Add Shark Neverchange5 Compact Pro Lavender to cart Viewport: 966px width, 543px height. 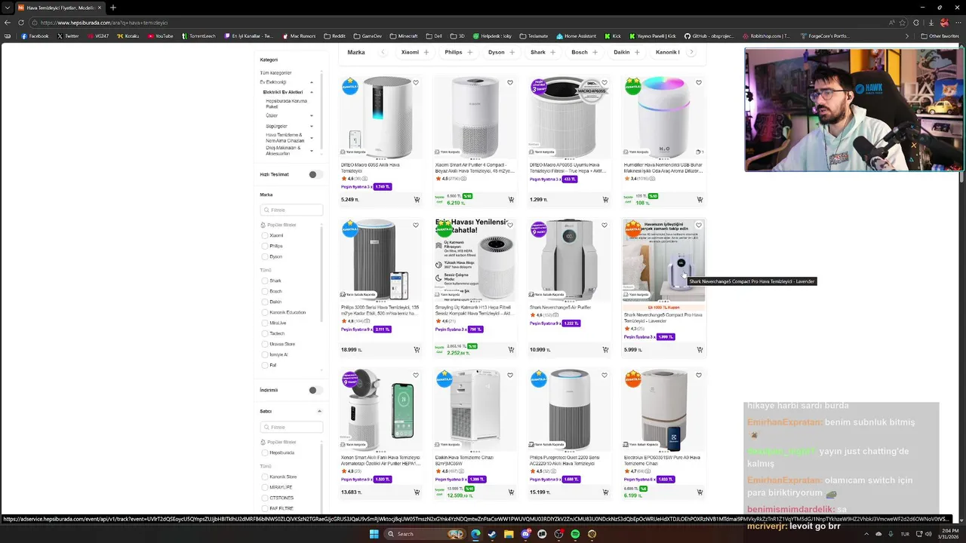[x=700, y=350]
